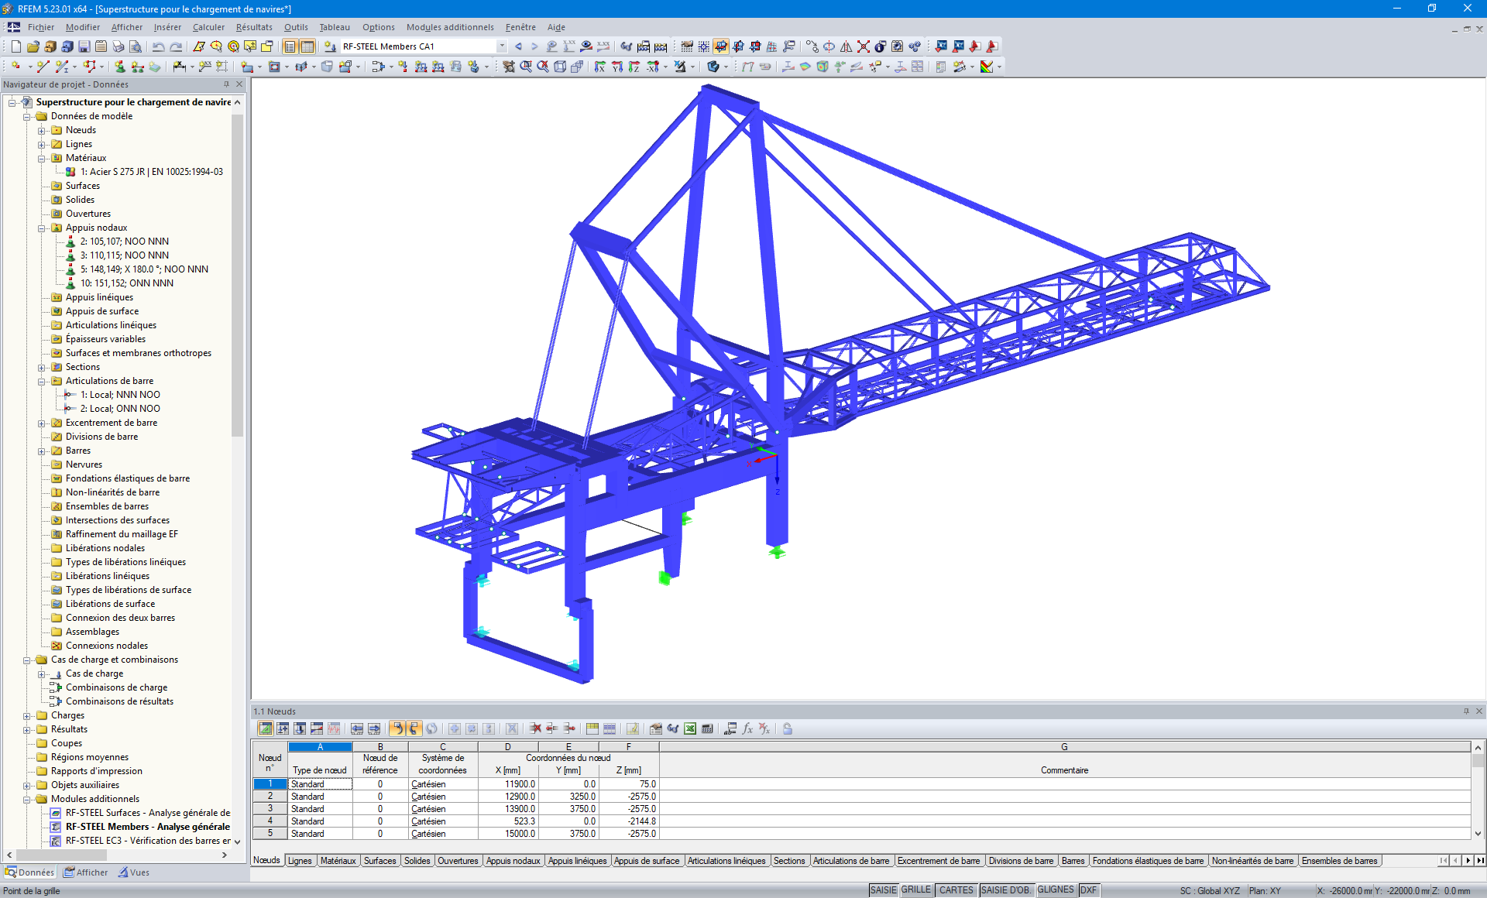Screen dimensions: 1487x898
Task: Click the save icon in the toolbar
Action: [83, 47]
